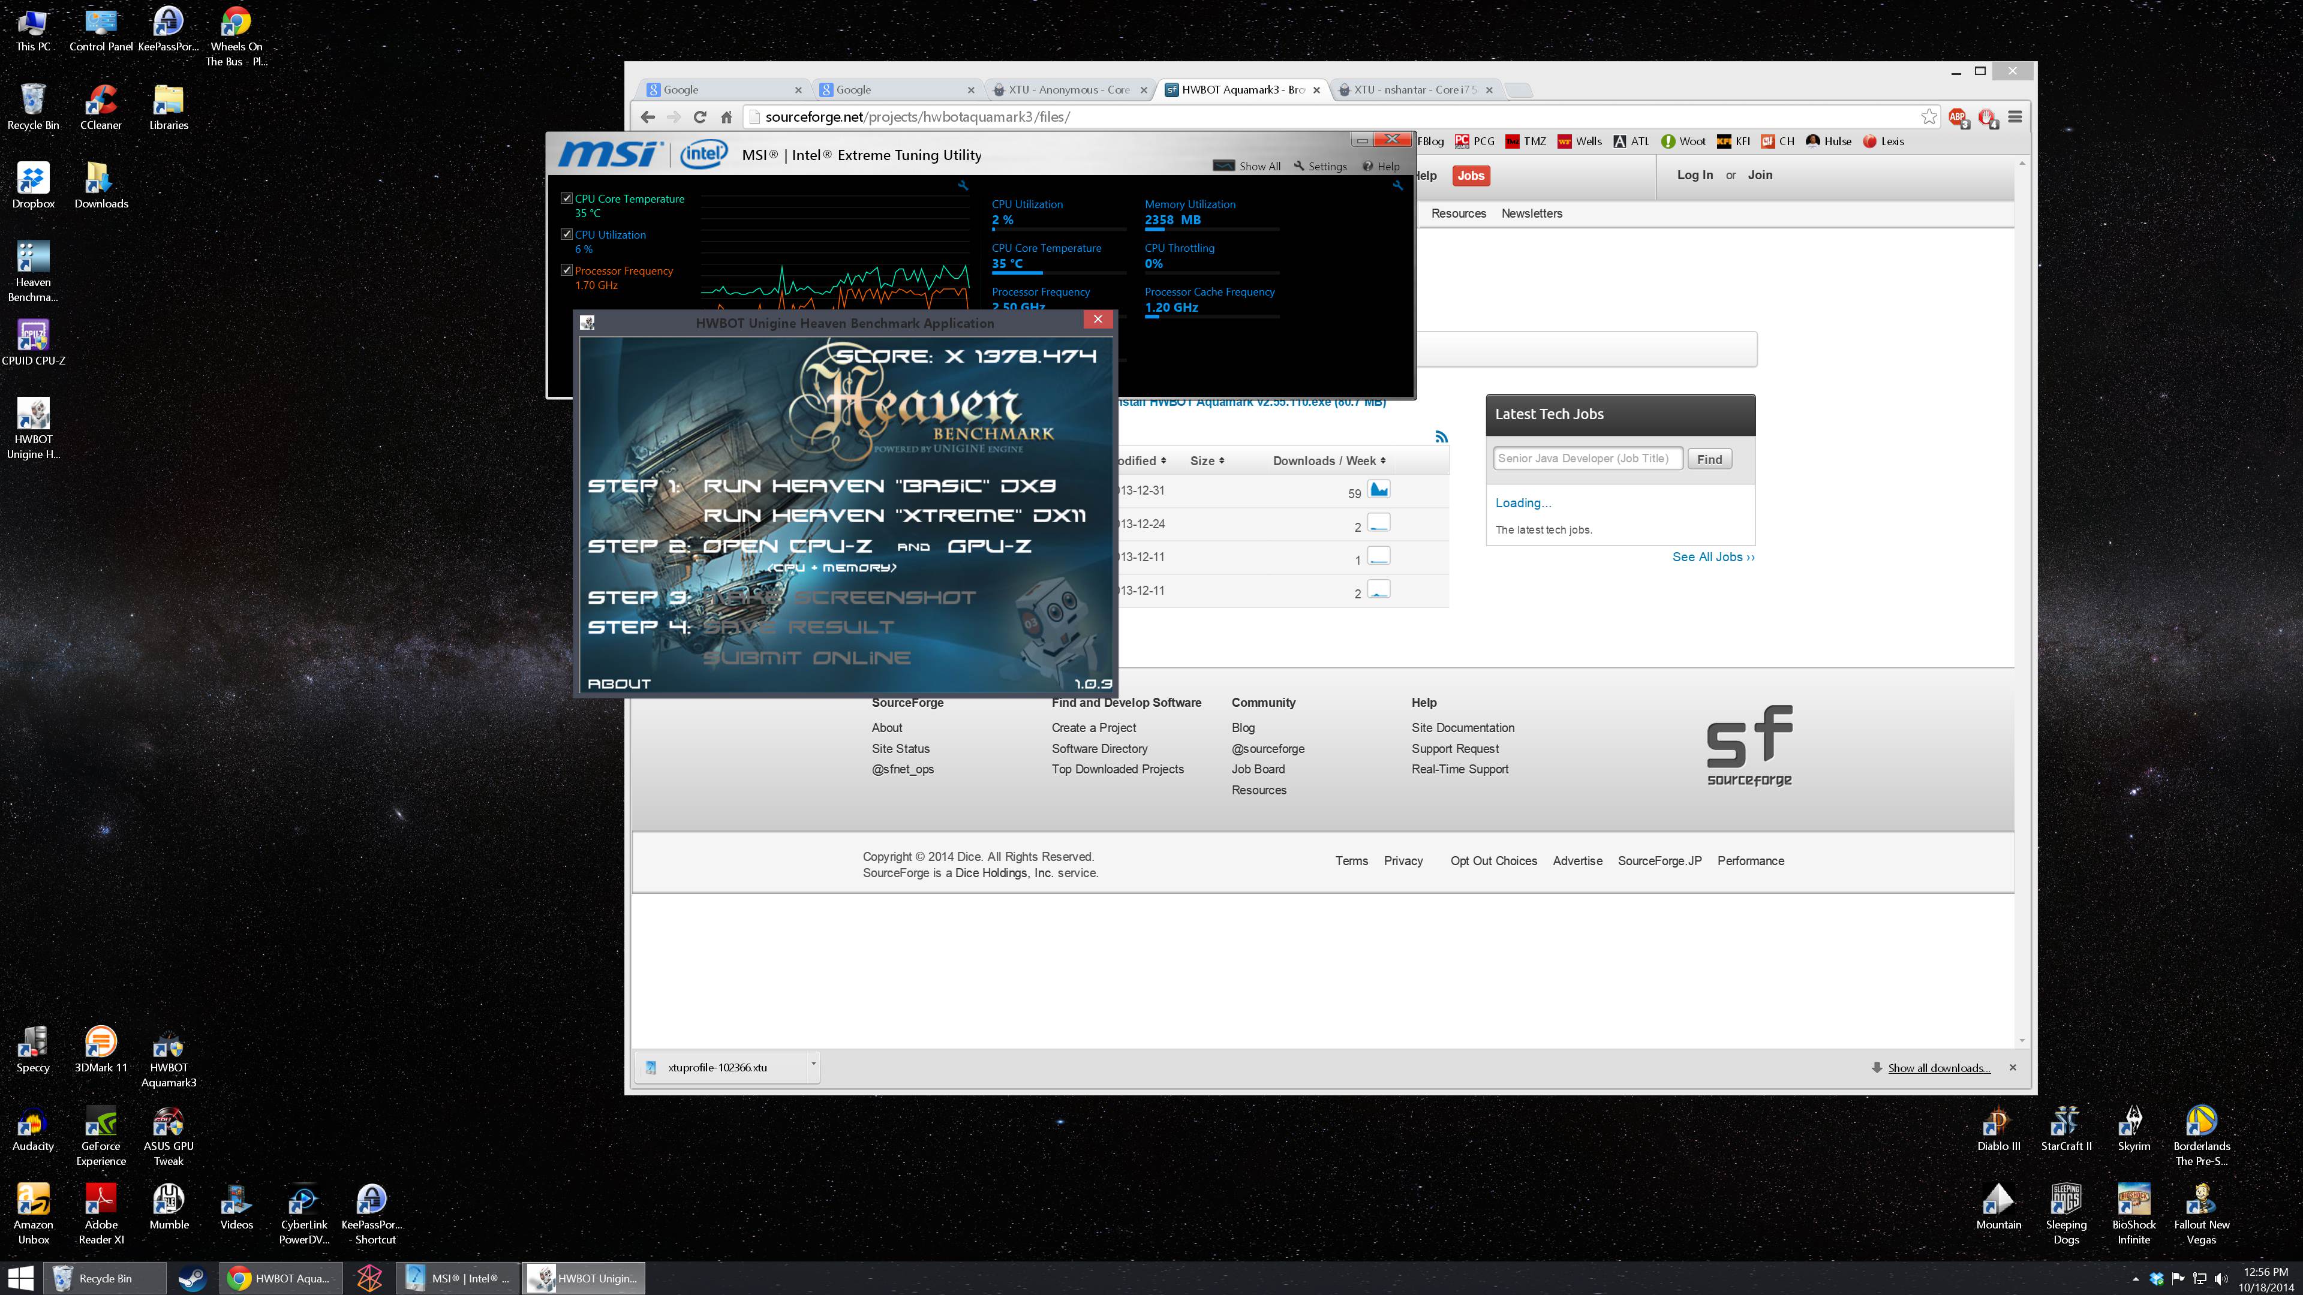This screenshot has width=2303, height=1295.
Task: Click Show all downloads link
Action: [1938, 1068]
